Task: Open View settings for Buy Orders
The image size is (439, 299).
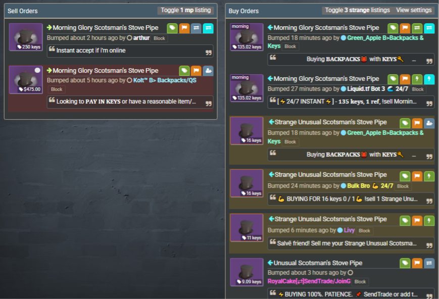Action: [x=414, y=11]
